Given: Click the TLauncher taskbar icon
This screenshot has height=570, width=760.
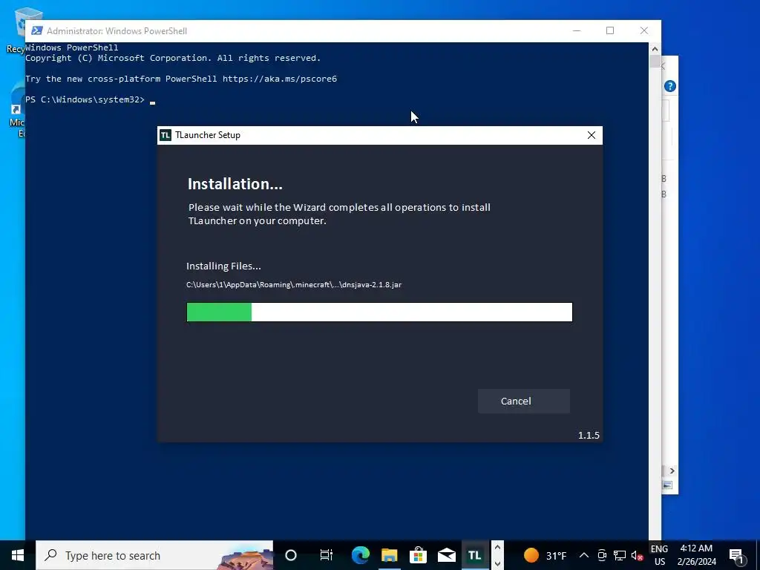Looking at the screenshot, I should (x=475, y=555).
